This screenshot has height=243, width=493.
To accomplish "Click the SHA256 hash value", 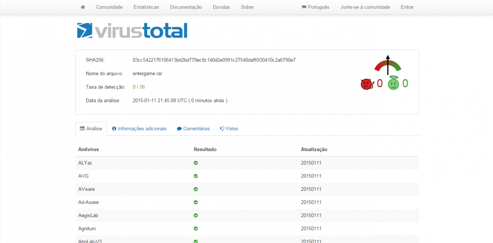I will click(x=214, y=60).
